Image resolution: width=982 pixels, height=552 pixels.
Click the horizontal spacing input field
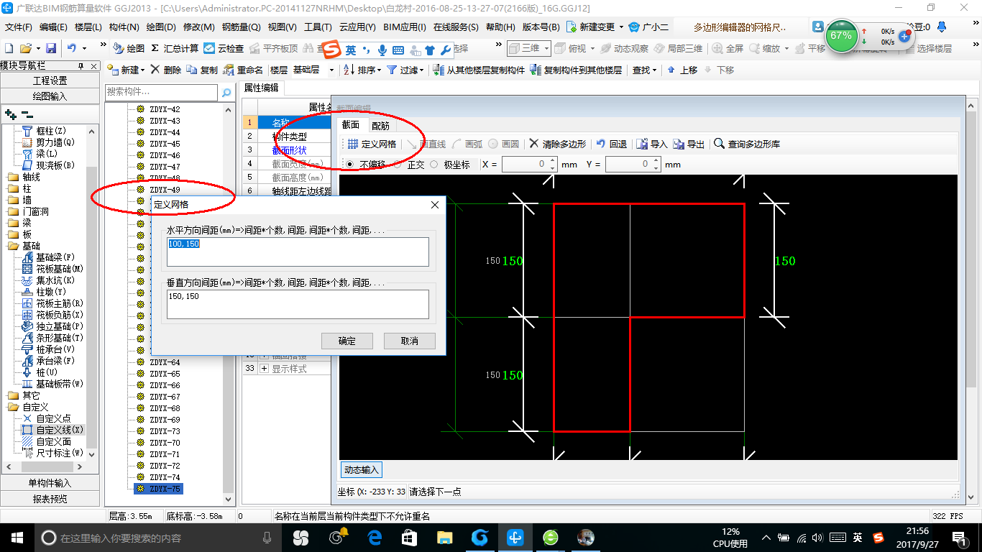coord(298,252)
